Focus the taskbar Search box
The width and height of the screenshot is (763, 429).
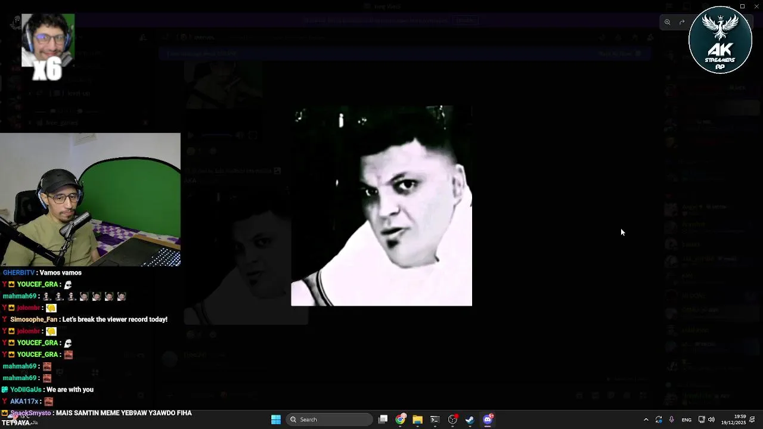(x=330, y=419)
